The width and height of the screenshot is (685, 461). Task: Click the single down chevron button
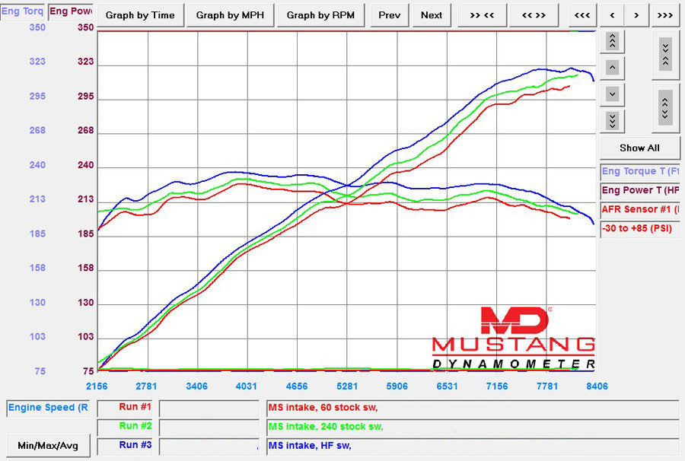coord(612,94)
